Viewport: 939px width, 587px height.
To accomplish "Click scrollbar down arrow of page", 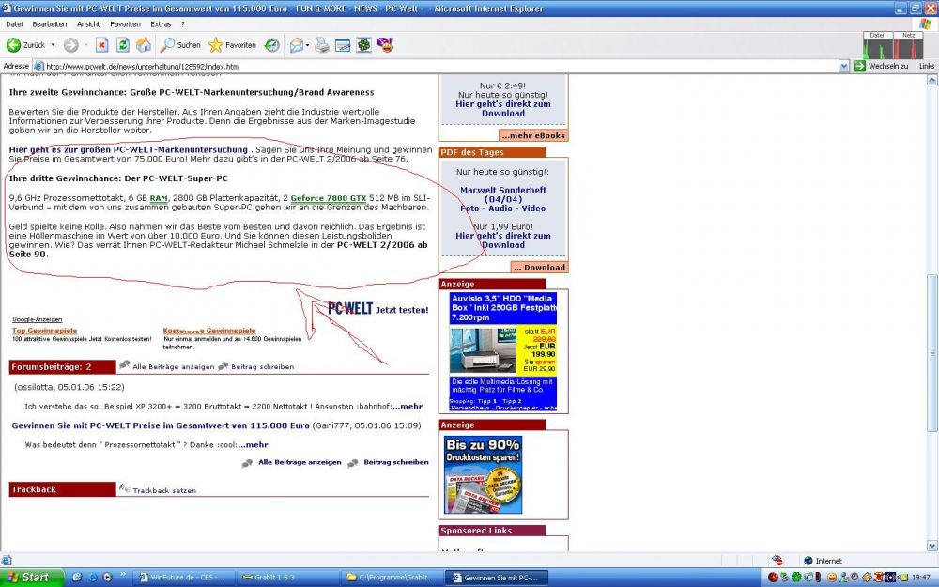I will tap(931, 546).
